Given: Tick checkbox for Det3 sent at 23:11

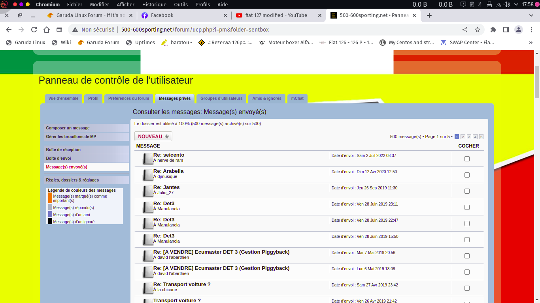Looking at the screenshot, I should [467, 207].
